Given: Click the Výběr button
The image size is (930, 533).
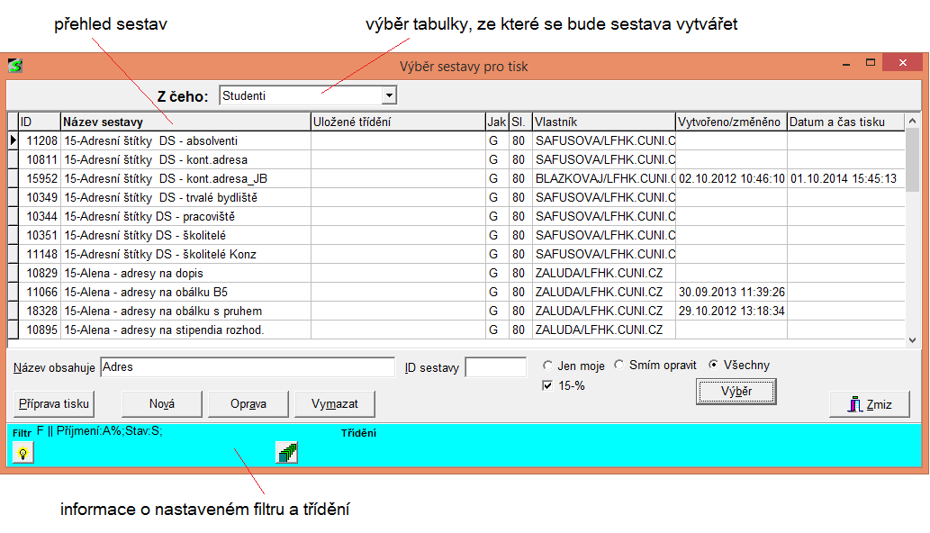Looking at the screenshot, I should tap(736, 392).
